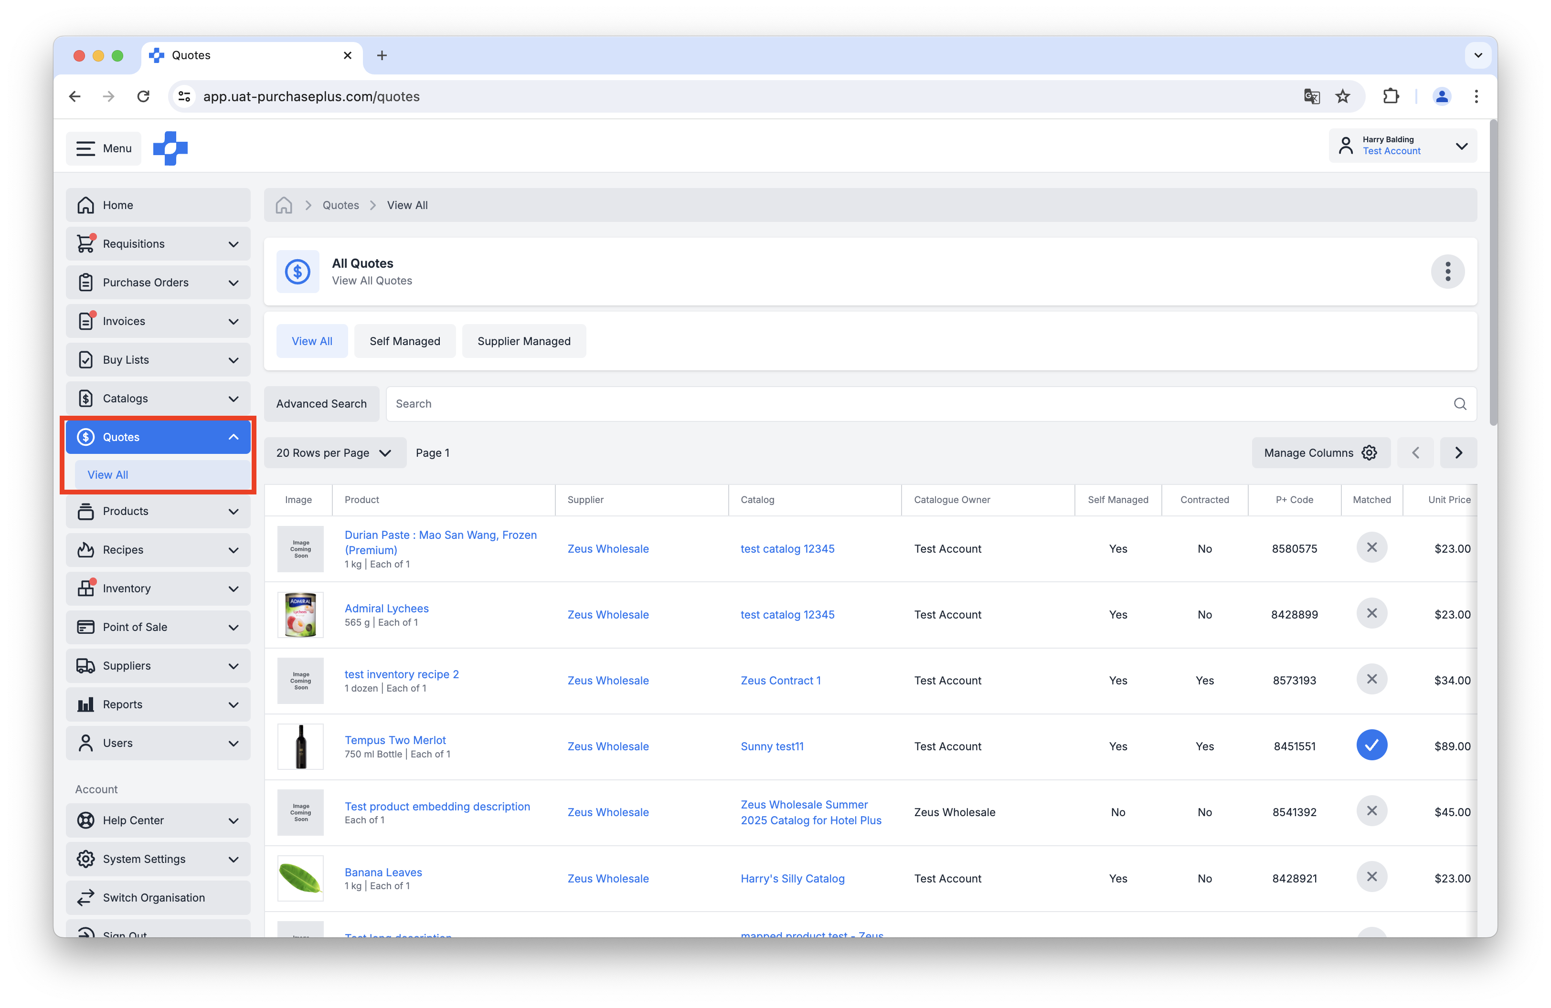Click the Google Translate icon in address bar
Screen dimensions: 1551x1008
click(1311, 96)
